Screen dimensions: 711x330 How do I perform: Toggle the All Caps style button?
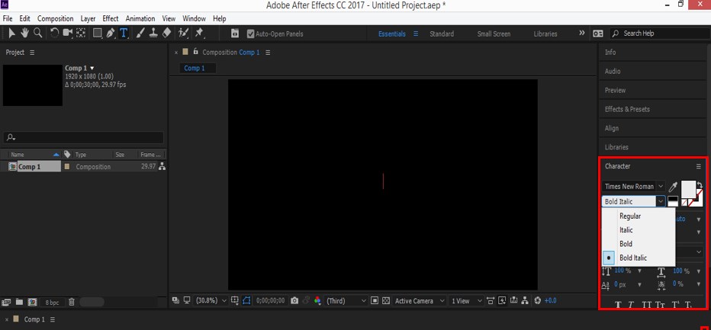pyautogui.click(x=647, y=305)
